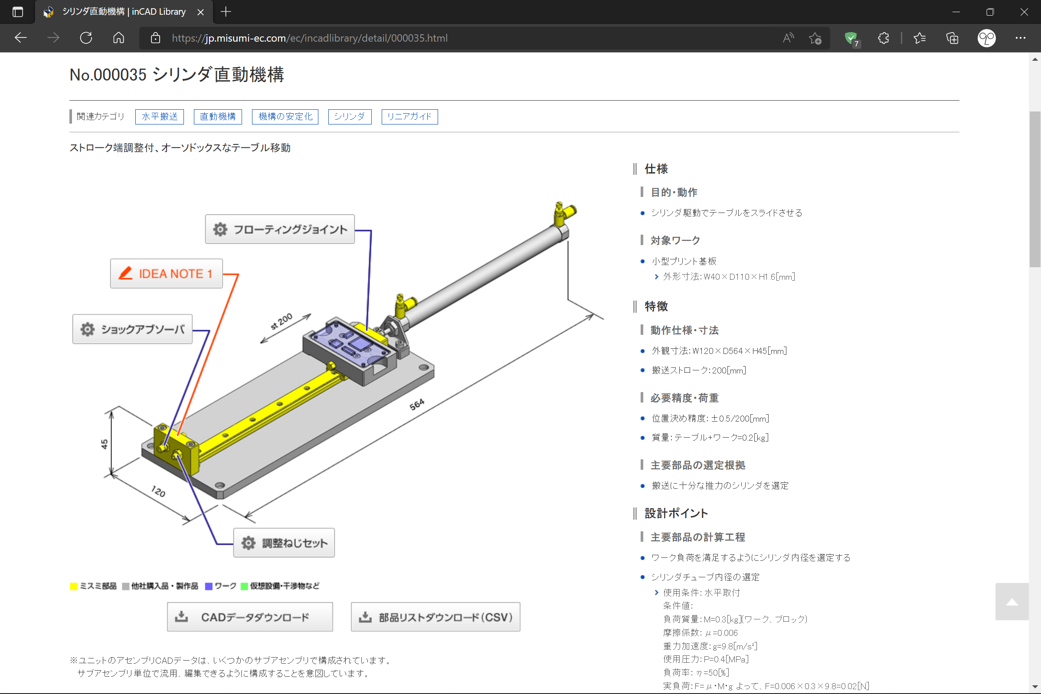View site info lock icon
Viewport: 1041px width, 694px height.
click(155, 38)
